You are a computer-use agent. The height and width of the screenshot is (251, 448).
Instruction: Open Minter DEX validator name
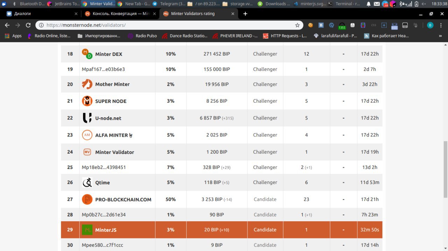coord(108,54)
